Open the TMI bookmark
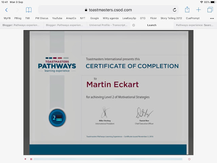Viewport: 217px width, 163px height. point(27,18)
